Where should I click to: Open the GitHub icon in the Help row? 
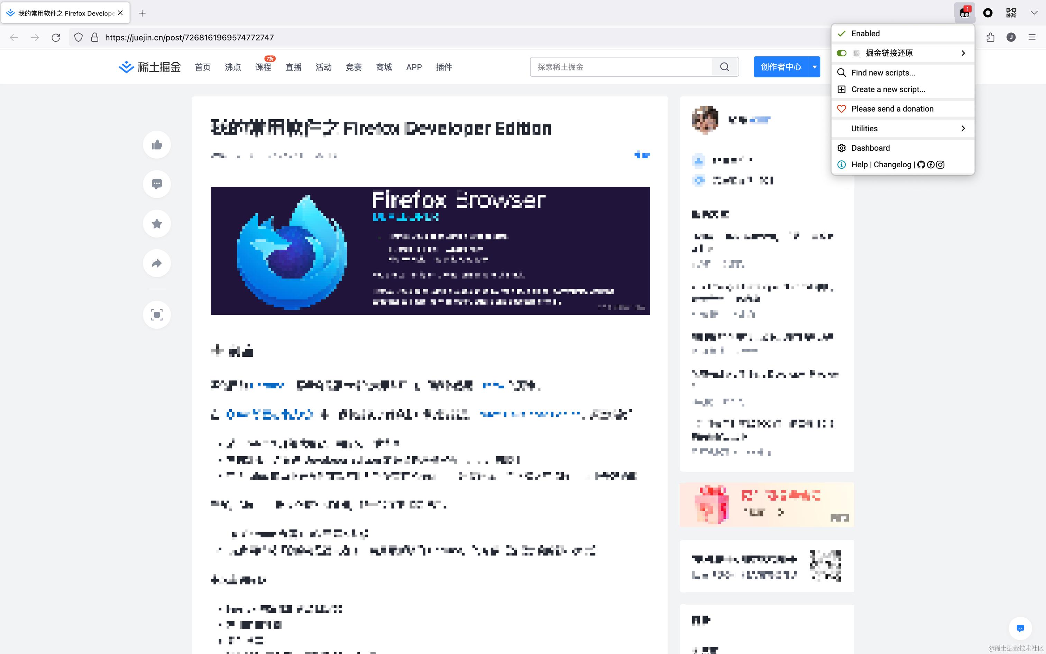click(x=921, y=165)
